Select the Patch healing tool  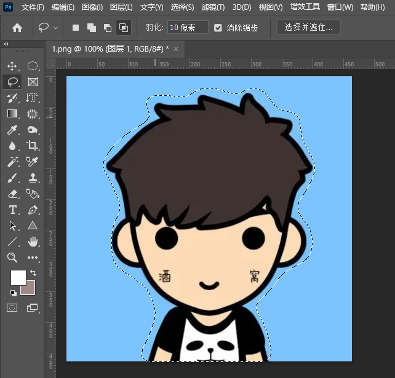32,130
